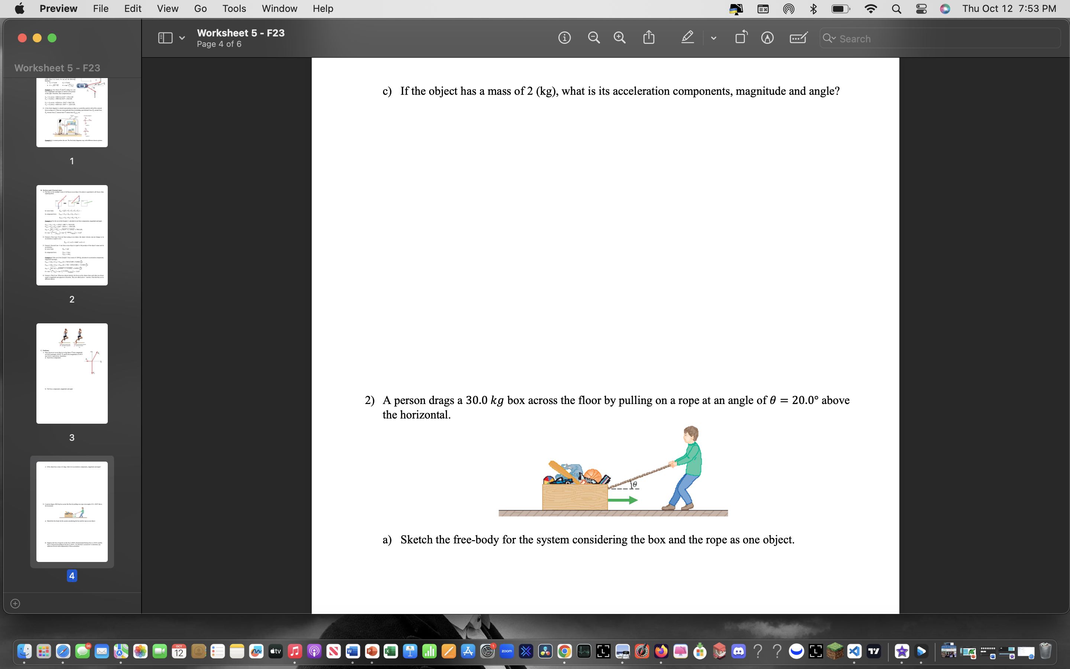Click add page plus button in sidebar
Screen dimensions: 1070x669
coord(15,604)
